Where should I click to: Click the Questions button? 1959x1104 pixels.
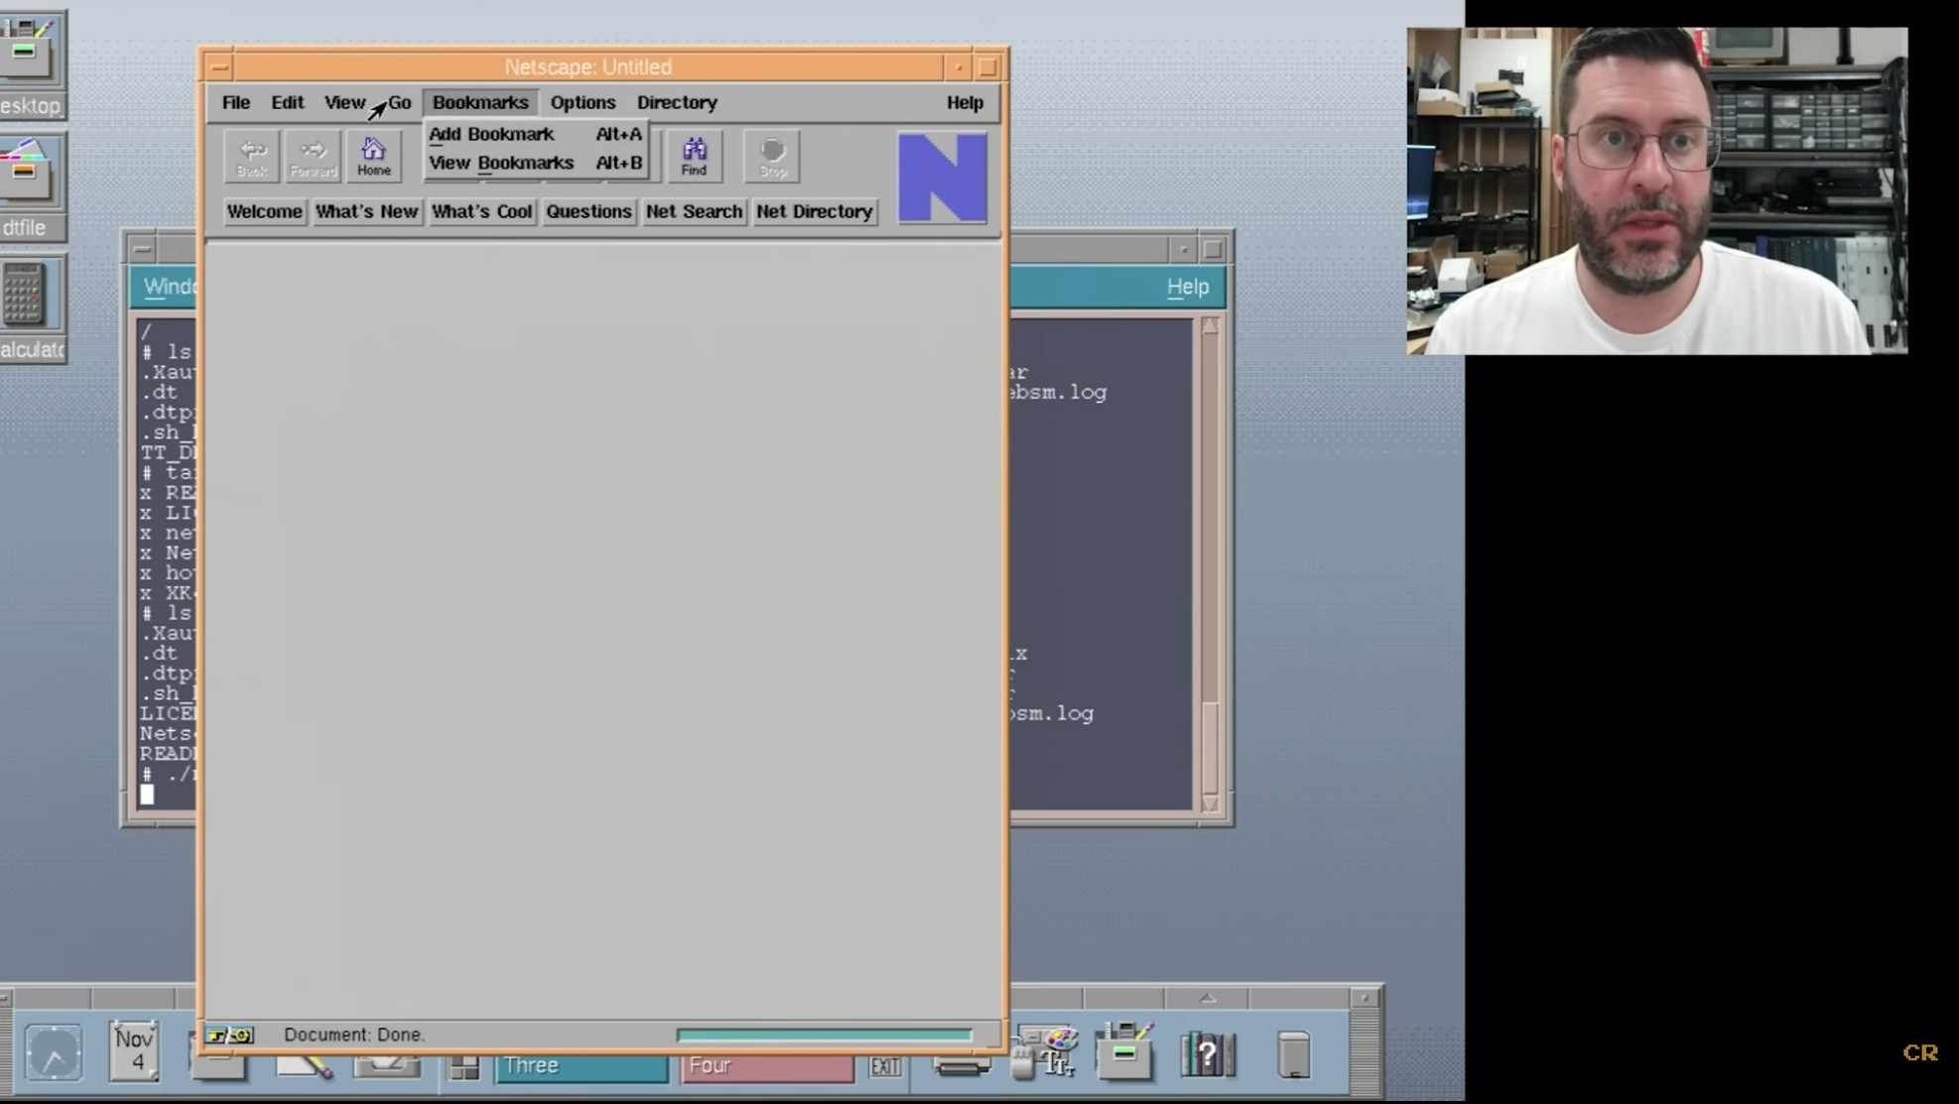click(588, 211)
